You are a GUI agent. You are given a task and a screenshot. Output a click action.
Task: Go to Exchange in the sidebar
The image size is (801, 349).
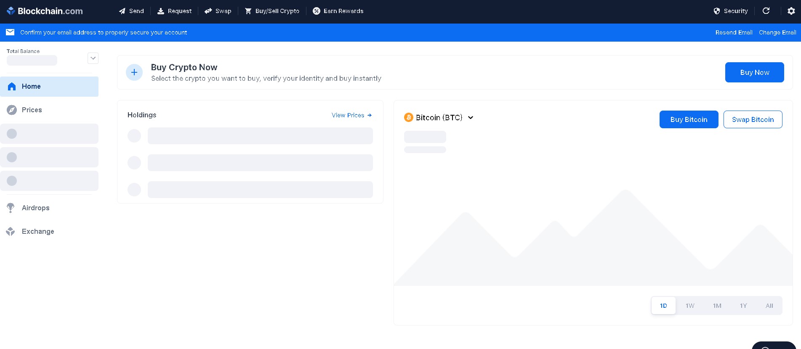(49, 231)
